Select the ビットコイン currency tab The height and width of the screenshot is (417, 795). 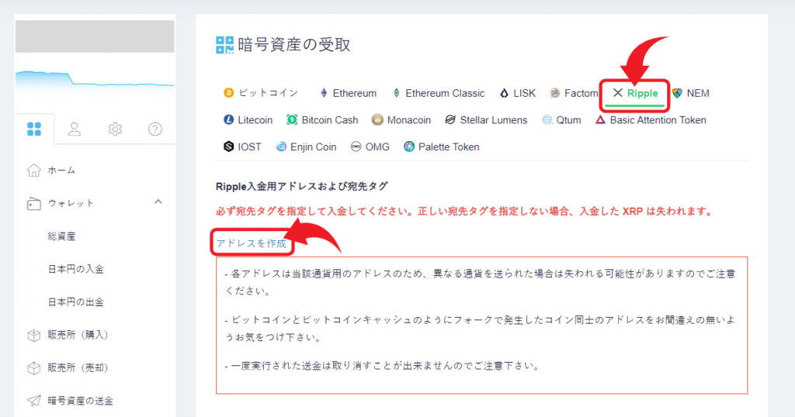[261, 93]
